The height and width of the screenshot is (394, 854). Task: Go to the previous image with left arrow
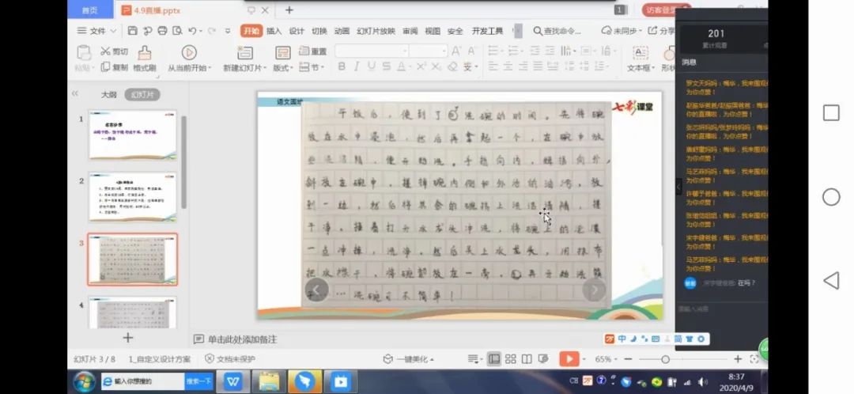316,290
